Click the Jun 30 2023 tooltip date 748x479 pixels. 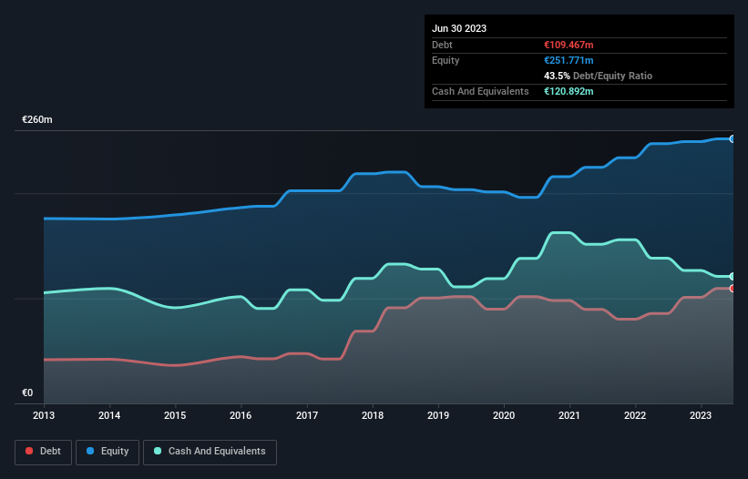click(459, 28)
